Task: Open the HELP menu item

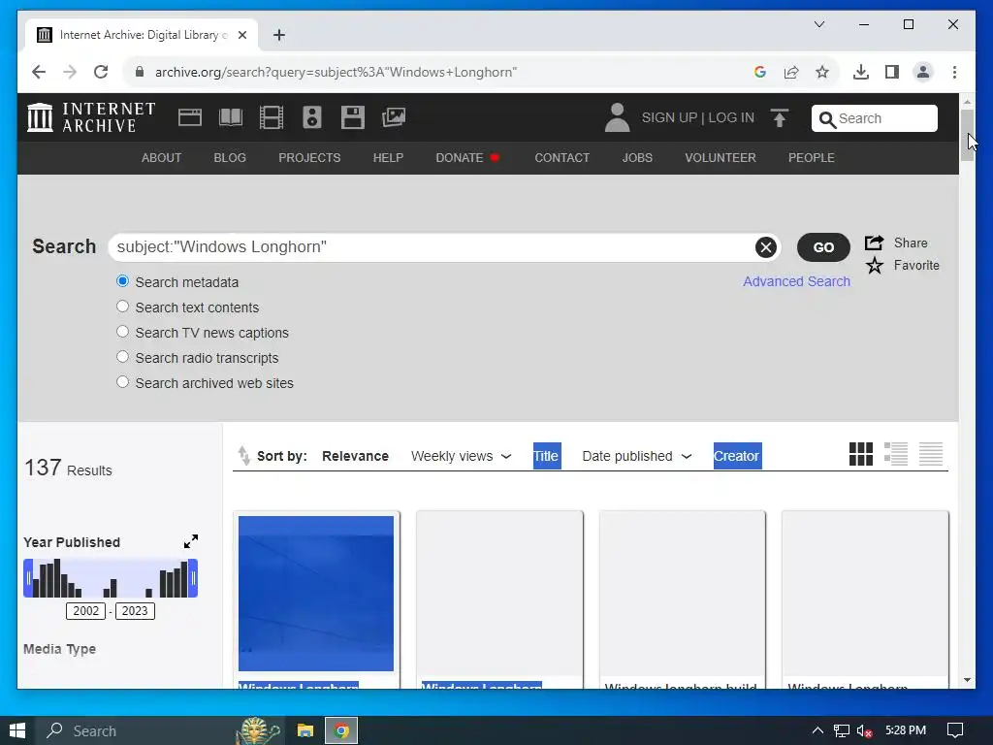Action: [x=388, y=158]
